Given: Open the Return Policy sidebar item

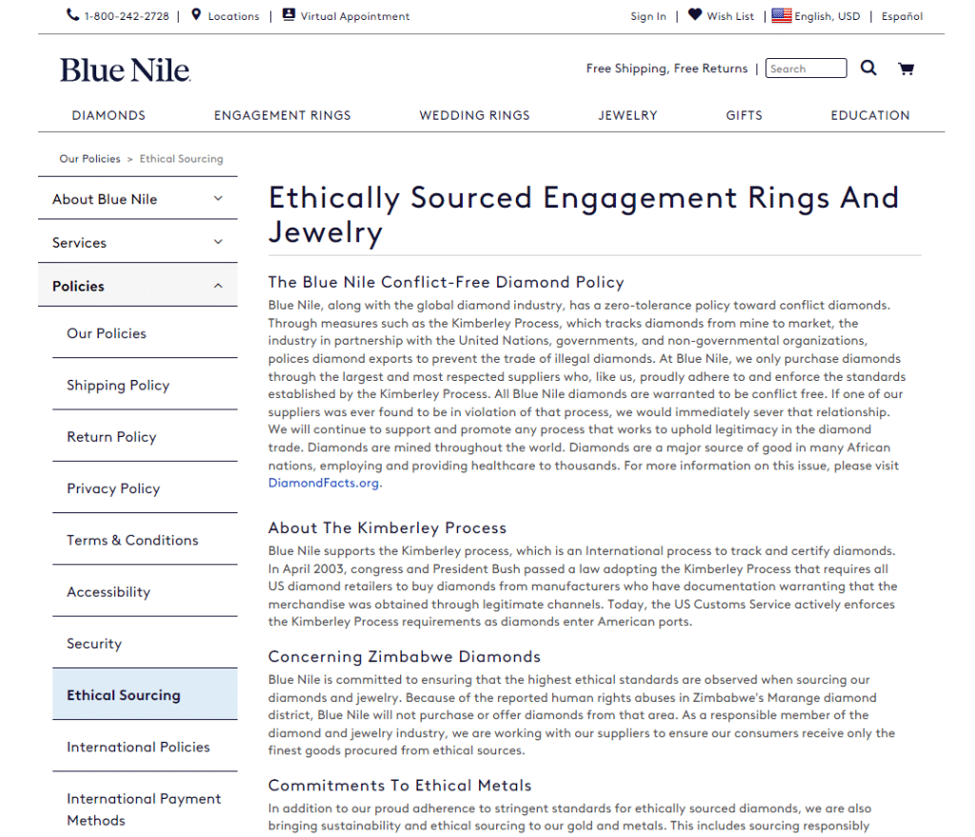Looking at the screenshot, I should click(145, 436).
